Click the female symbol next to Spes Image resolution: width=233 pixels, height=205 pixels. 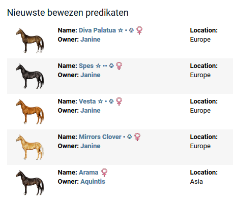(x=119, y=66)
